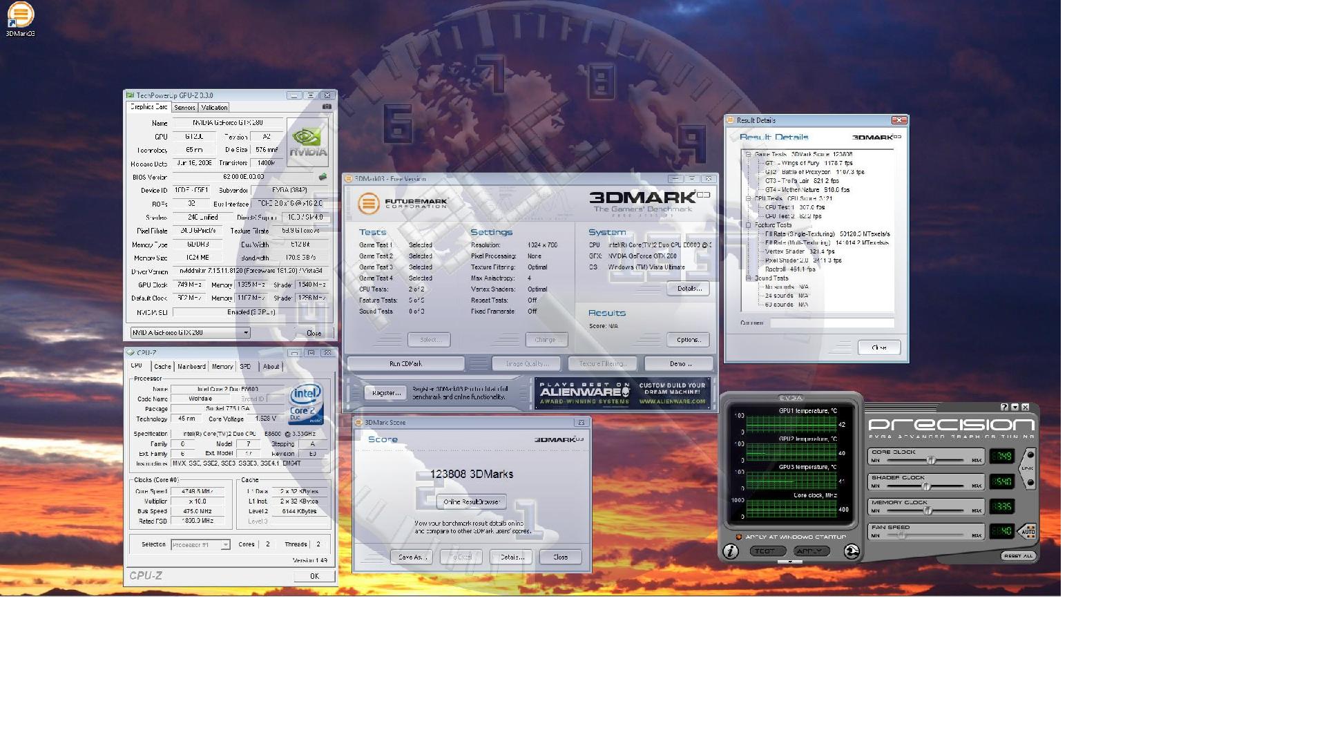Viewport: 1326px width, 746px height.
Task: Open the SPD tab in CPU-Z
Action: (x=245, y=367)
